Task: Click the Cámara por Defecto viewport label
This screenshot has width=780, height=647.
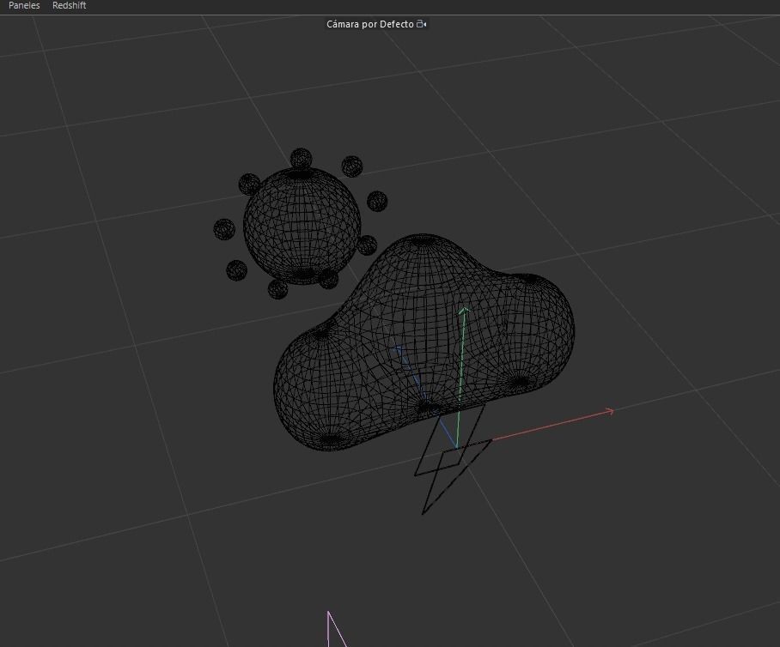Action: 369,24
